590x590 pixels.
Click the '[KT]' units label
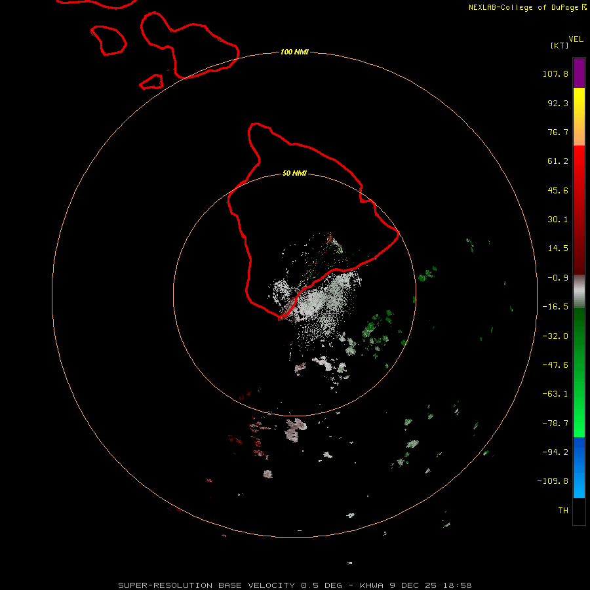559,45
